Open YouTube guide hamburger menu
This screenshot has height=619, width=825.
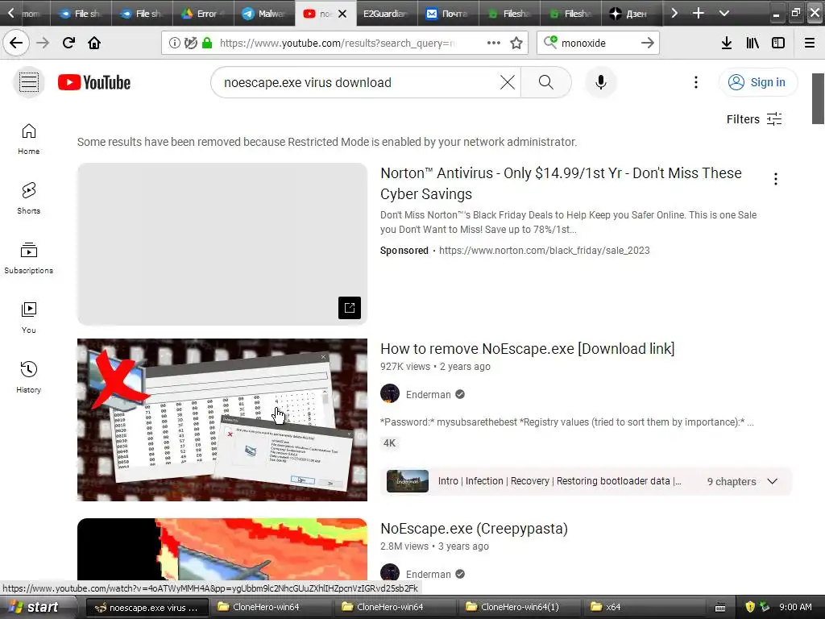point(29,82)
